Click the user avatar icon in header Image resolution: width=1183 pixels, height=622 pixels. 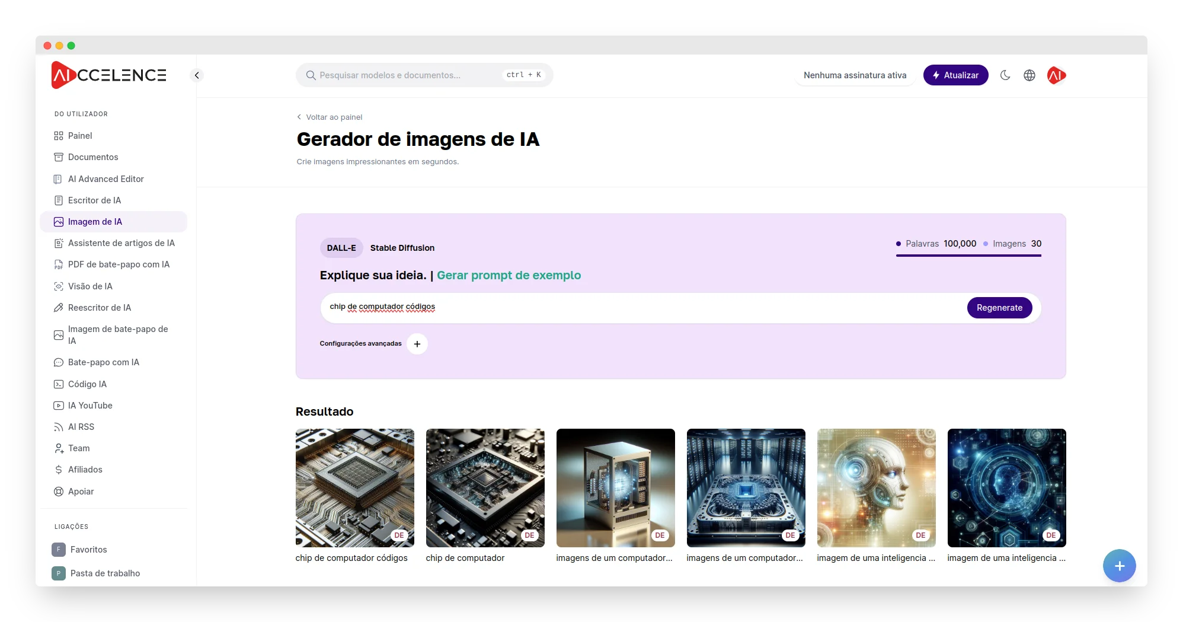click(1056, 75)
